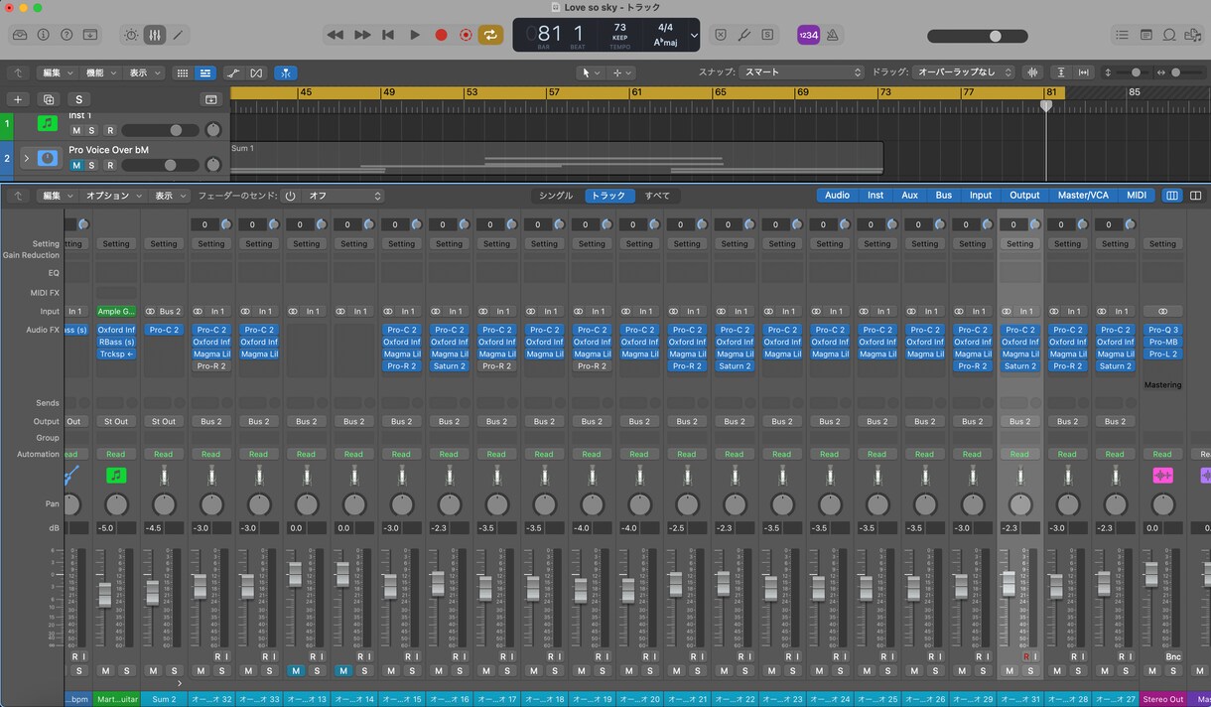The width and height of the screenshot is (1211, 707).
Task: Open the Inspector info icon
Action: (x=43, y=35)
